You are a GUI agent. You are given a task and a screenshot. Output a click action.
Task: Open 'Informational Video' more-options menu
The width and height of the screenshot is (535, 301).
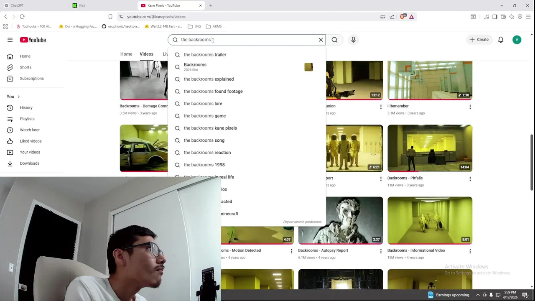pyautogui.click(x=470, y=251)
